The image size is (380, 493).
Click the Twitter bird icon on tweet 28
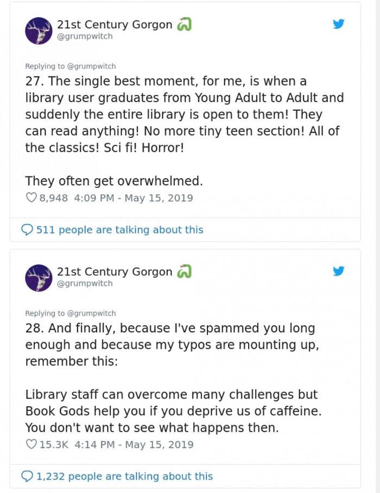coord(339,271)
